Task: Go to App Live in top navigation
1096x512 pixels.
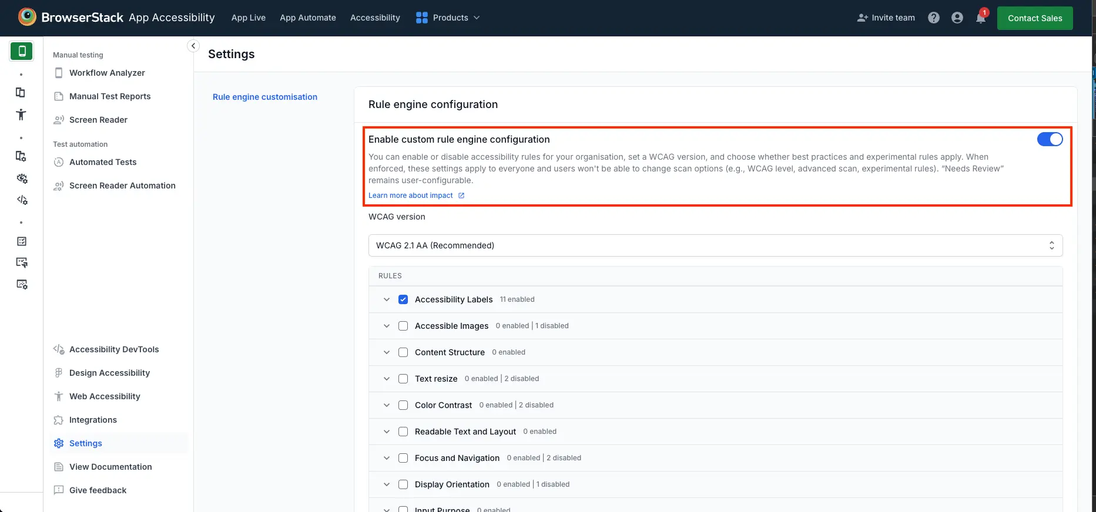Action: coord(249,18)
